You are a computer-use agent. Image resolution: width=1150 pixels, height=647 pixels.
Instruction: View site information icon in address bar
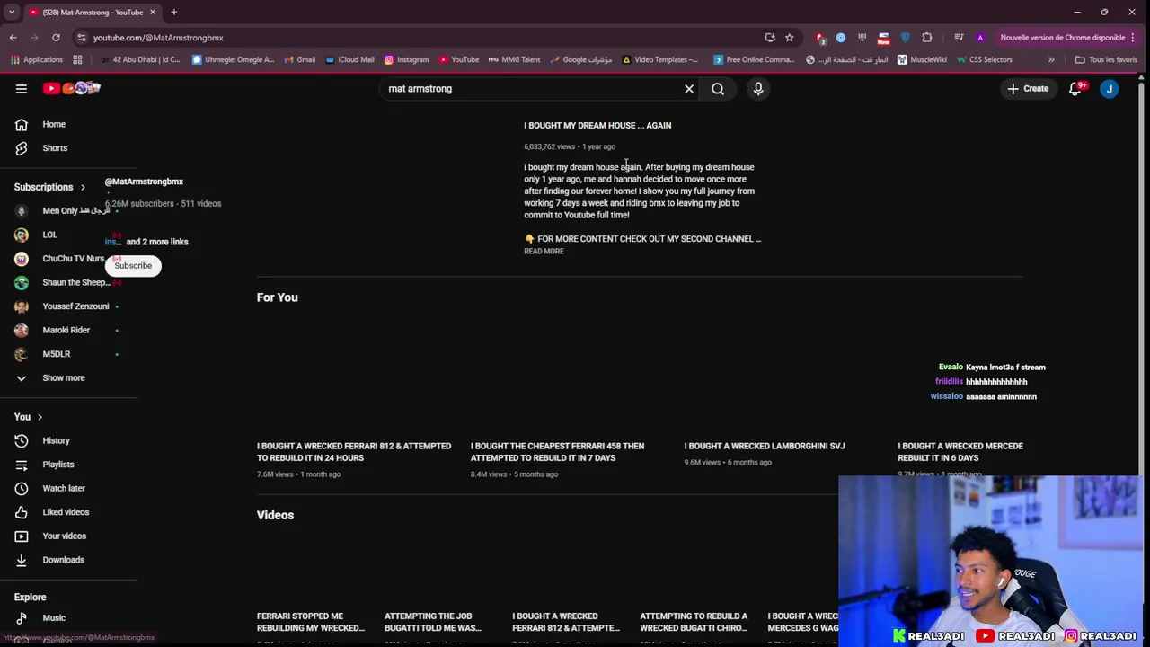pyautogui.click(x=82, y=38)
